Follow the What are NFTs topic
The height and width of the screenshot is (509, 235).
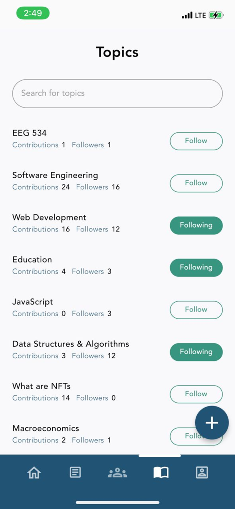[x=196, y=394]
